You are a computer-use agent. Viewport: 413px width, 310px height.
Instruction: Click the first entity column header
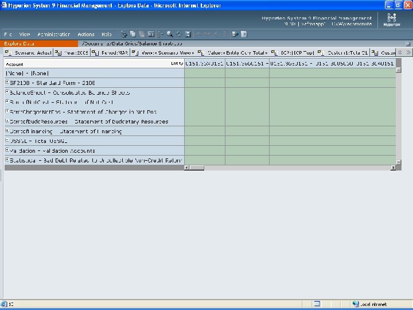205,64
